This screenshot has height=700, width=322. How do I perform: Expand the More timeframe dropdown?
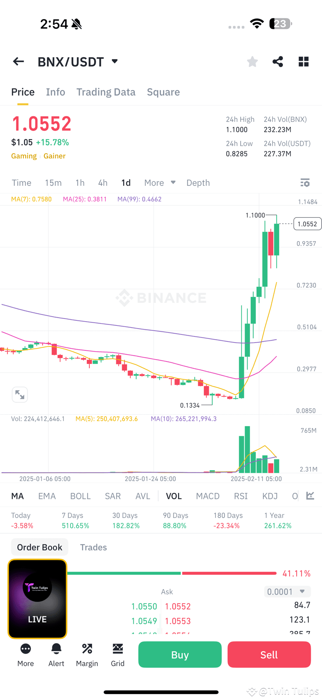point(159,182)
